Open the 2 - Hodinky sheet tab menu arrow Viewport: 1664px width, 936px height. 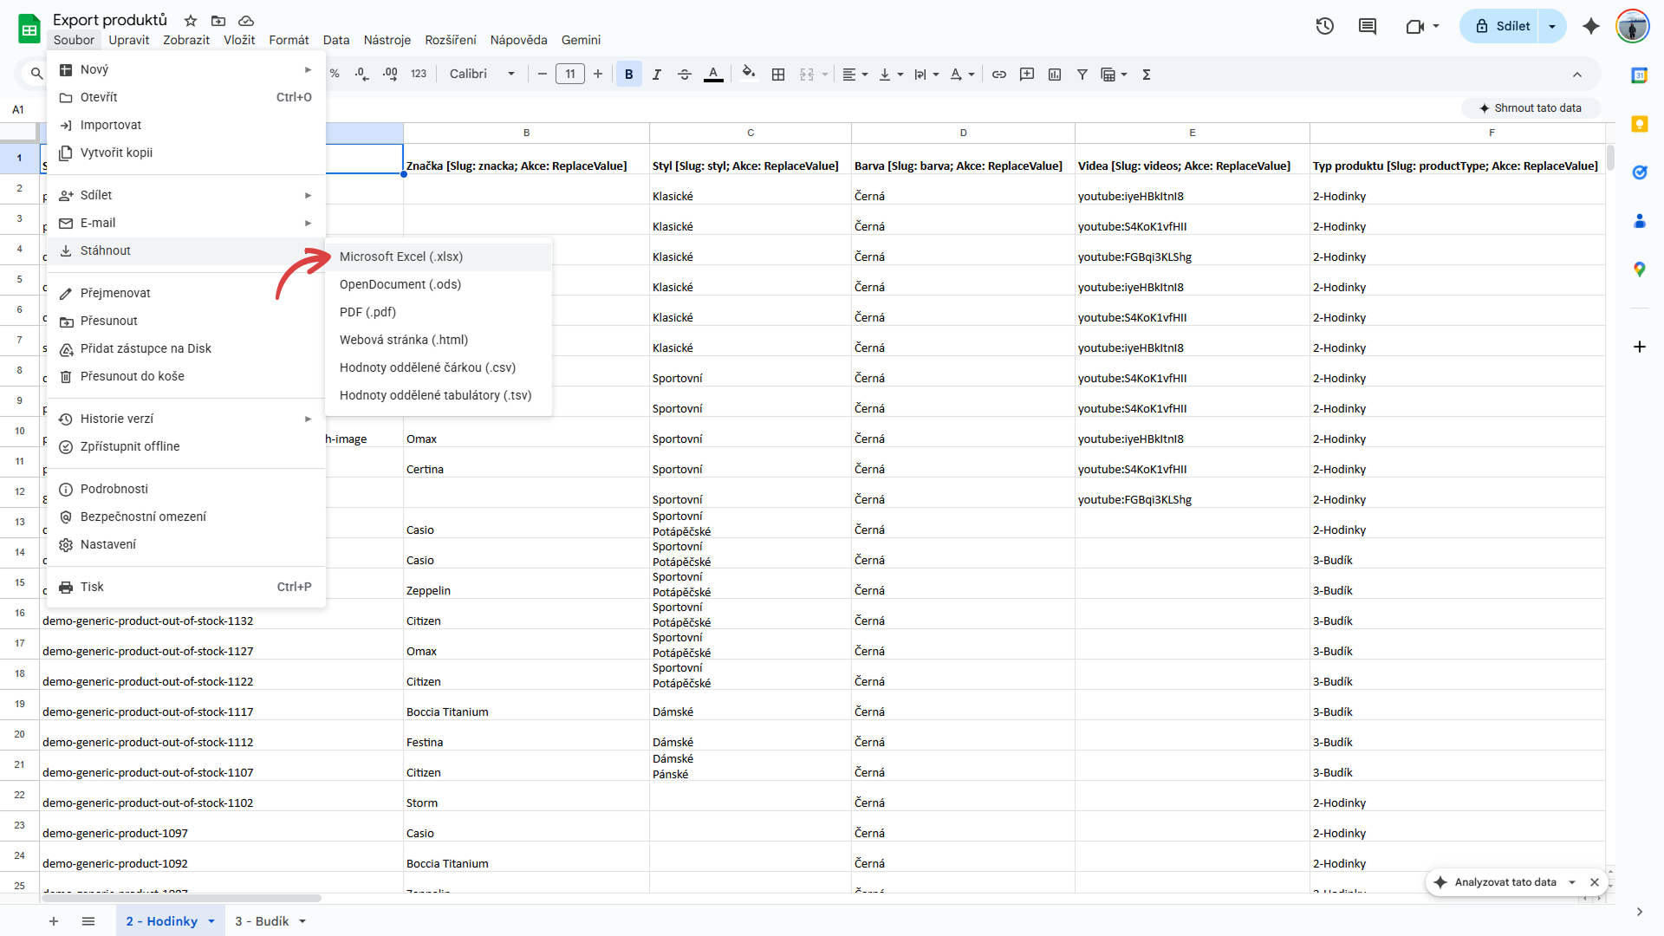[x=211, y=921]
